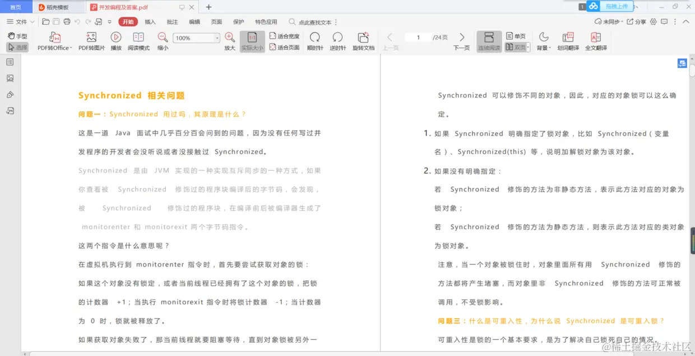Open settings via the gear icon

[x=653, y=22]
